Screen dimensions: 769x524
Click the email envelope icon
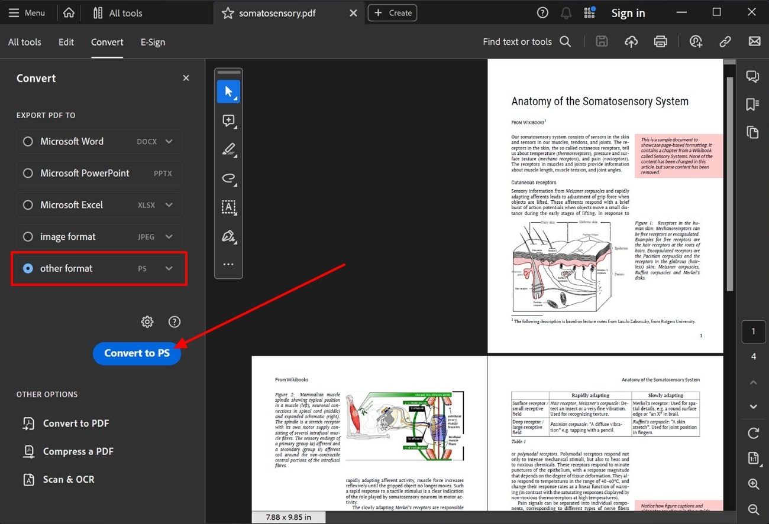[x=754, y=41]
